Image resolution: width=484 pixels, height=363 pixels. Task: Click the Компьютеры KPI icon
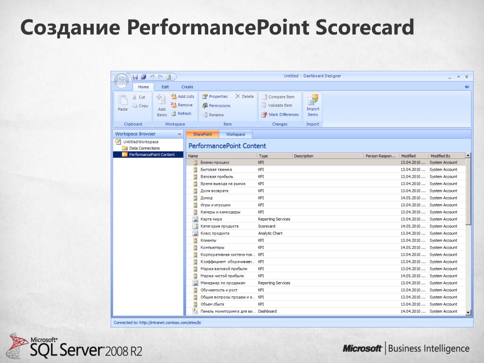click(195, 248)
